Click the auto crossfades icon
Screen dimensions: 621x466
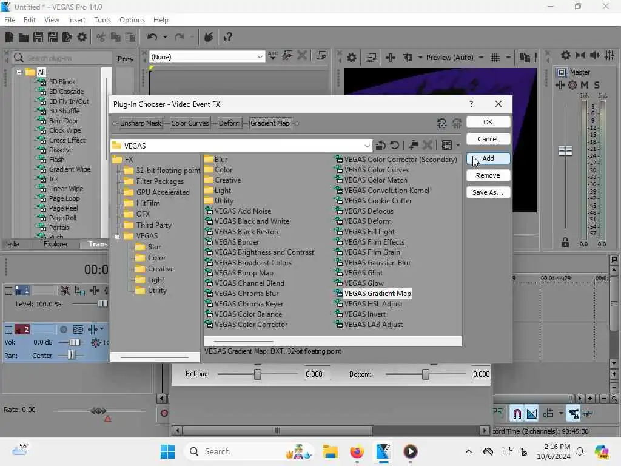[x=531, y=414]
